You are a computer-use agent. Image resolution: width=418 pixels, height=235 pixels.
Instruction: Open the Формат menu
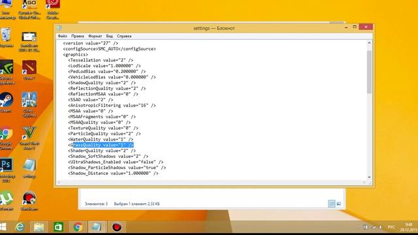[95, 36]
